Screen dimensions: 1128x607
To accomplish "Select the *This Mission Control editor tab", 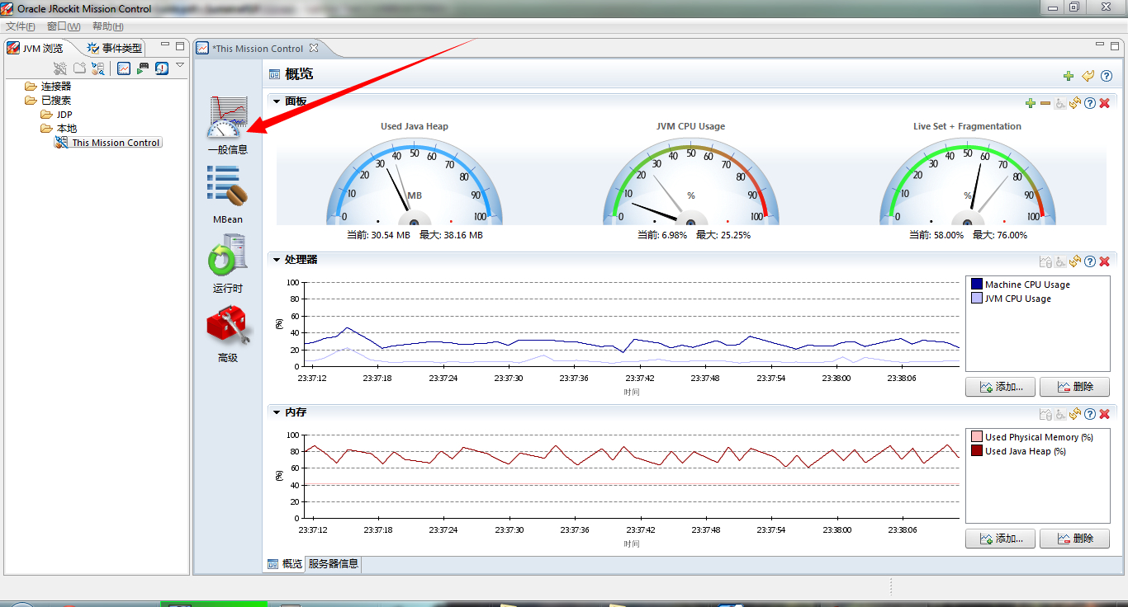I will coord(258,49).
